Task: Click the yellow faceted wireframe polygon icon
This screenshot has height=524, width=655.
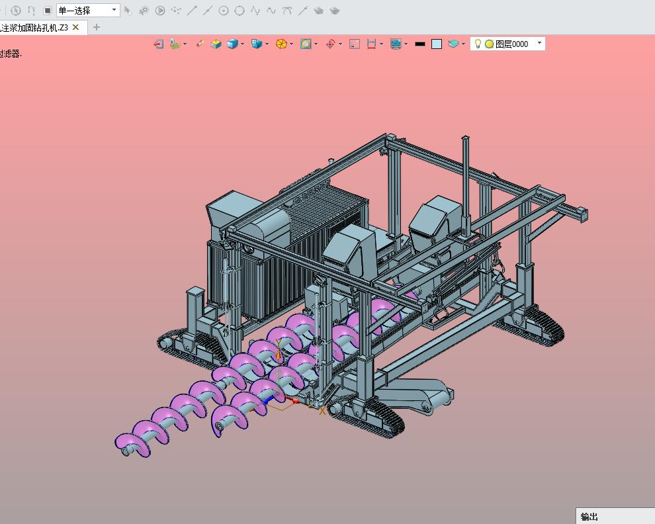Action: click(282, 44)
